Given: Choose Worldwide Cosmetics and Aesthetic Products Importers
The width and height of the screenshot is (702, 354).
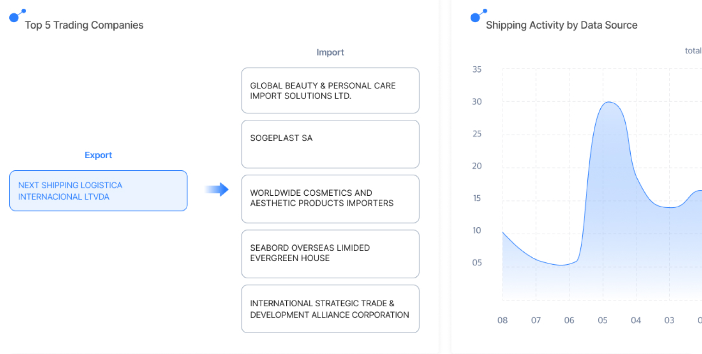Looking at the screenshot, I should pyautogui.click(x=330, y=199).
